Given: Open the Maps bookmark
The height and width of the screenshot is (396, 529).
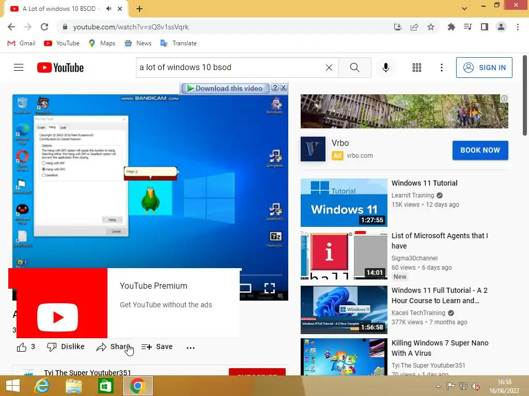Looking at the screenshot, I should click(x=102, y=43).
